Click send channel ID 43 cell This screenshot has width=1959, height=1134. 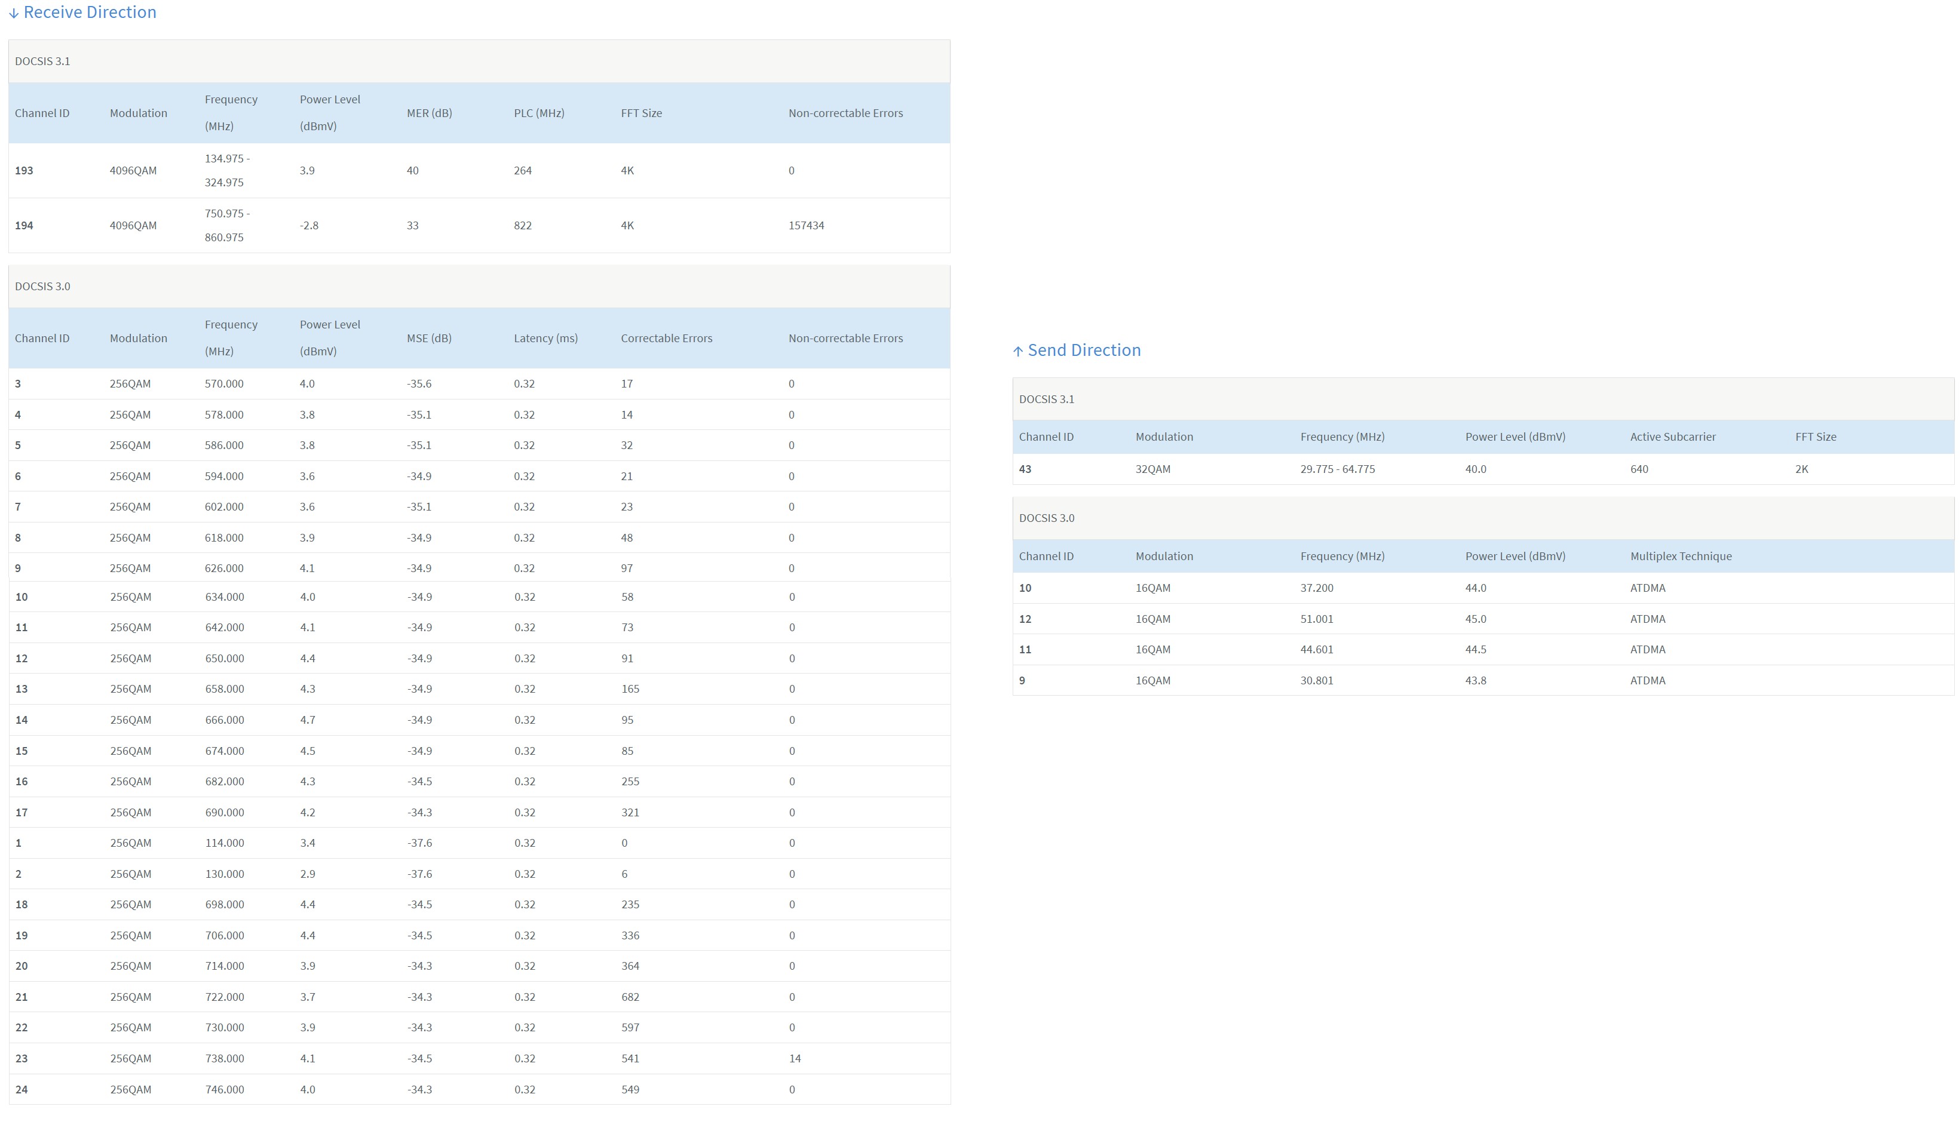pos(1025,469)
